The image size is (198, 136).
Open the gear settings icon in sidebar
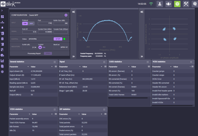tap(2, 72)
